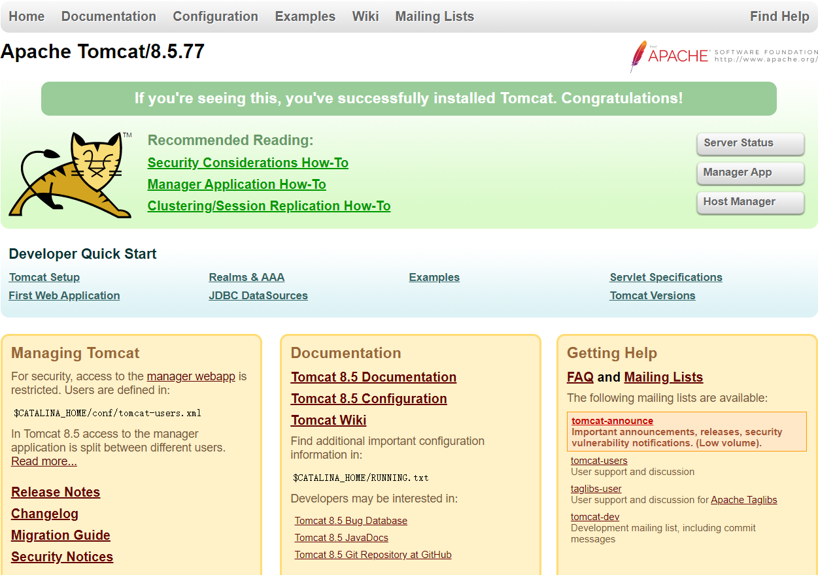Open the FAQ link in Getting Help
Viewport: 818px width, 575px height.
click(580, 377)
